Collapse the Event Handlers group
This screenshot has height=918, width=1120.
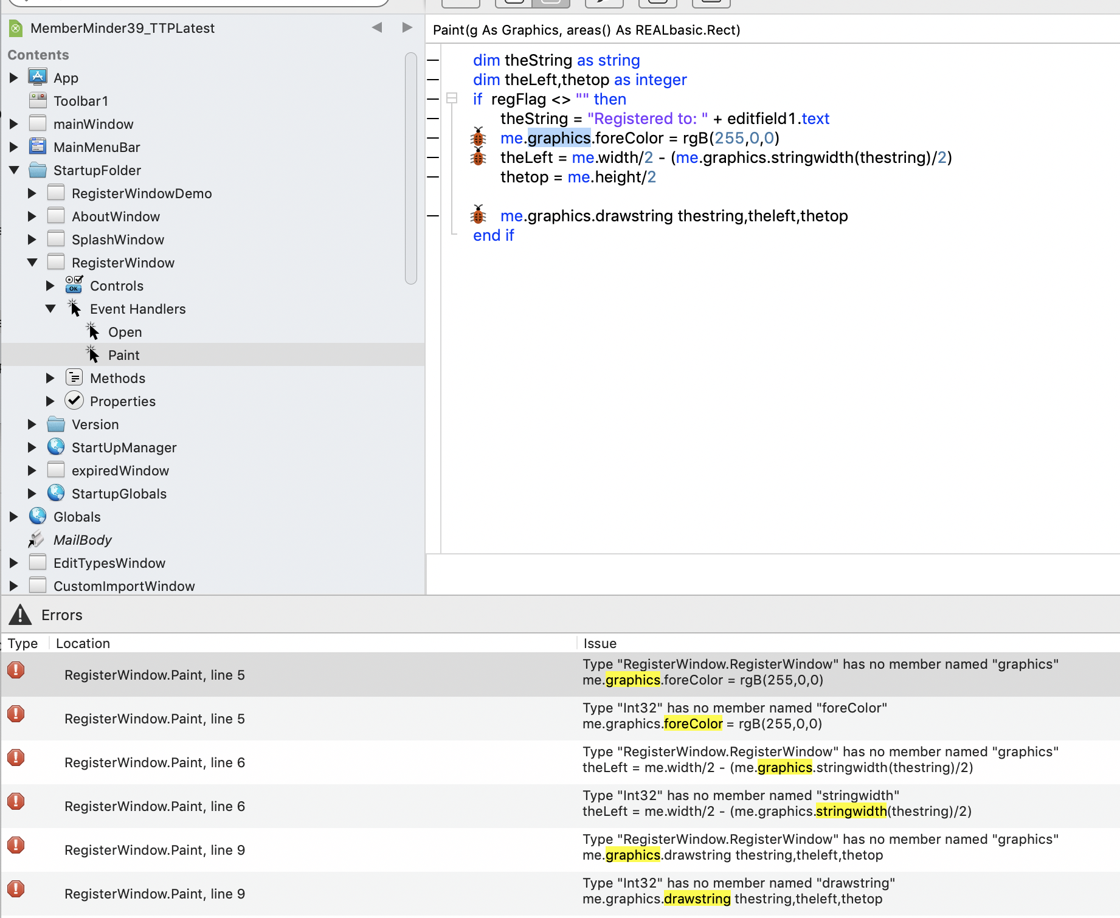tap(50, 309)
